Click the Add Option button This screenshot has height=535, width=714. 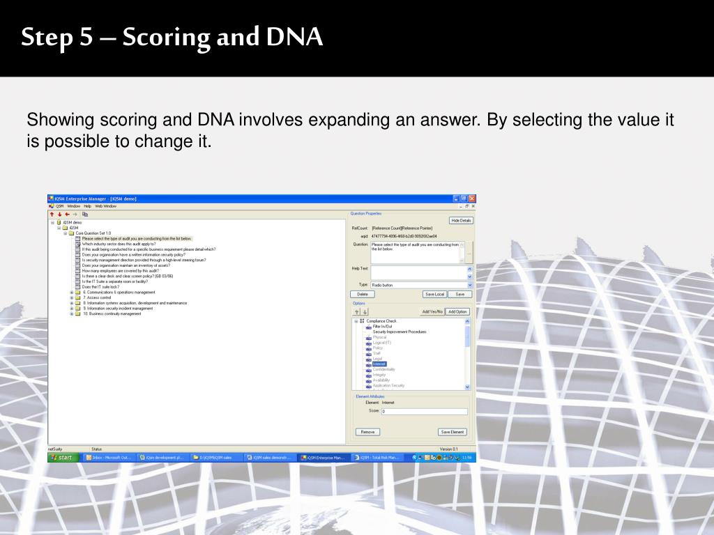coord(457,312)
